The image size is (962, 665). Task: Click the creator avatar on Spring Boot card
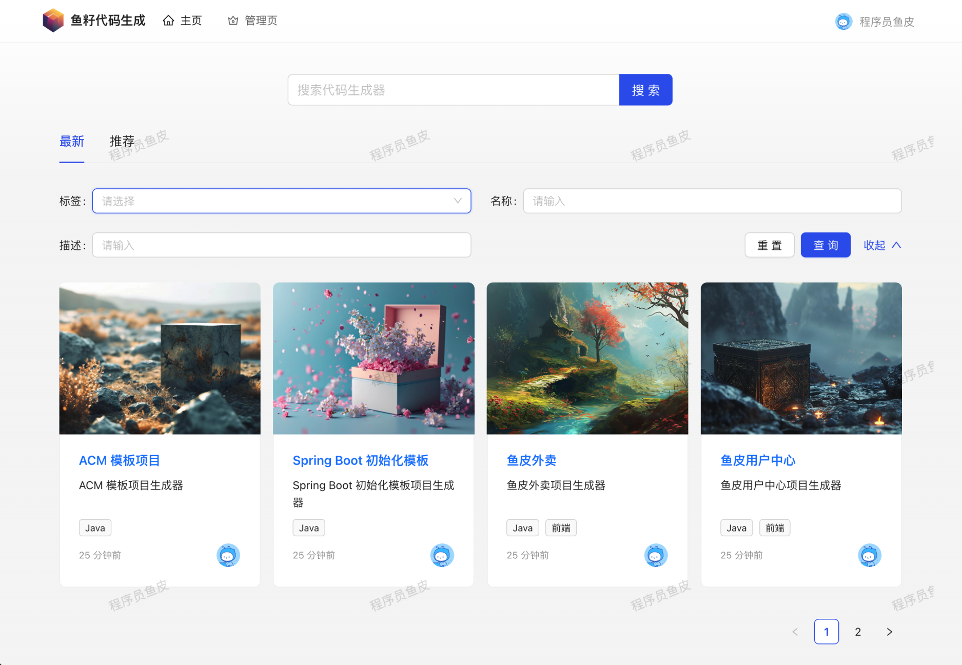tap(442, 555)
